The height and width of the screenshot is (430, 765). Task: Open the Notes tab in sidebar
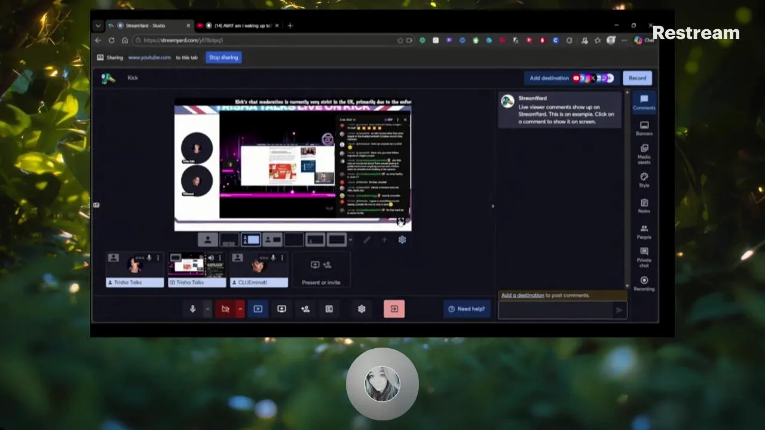point(644,206)
